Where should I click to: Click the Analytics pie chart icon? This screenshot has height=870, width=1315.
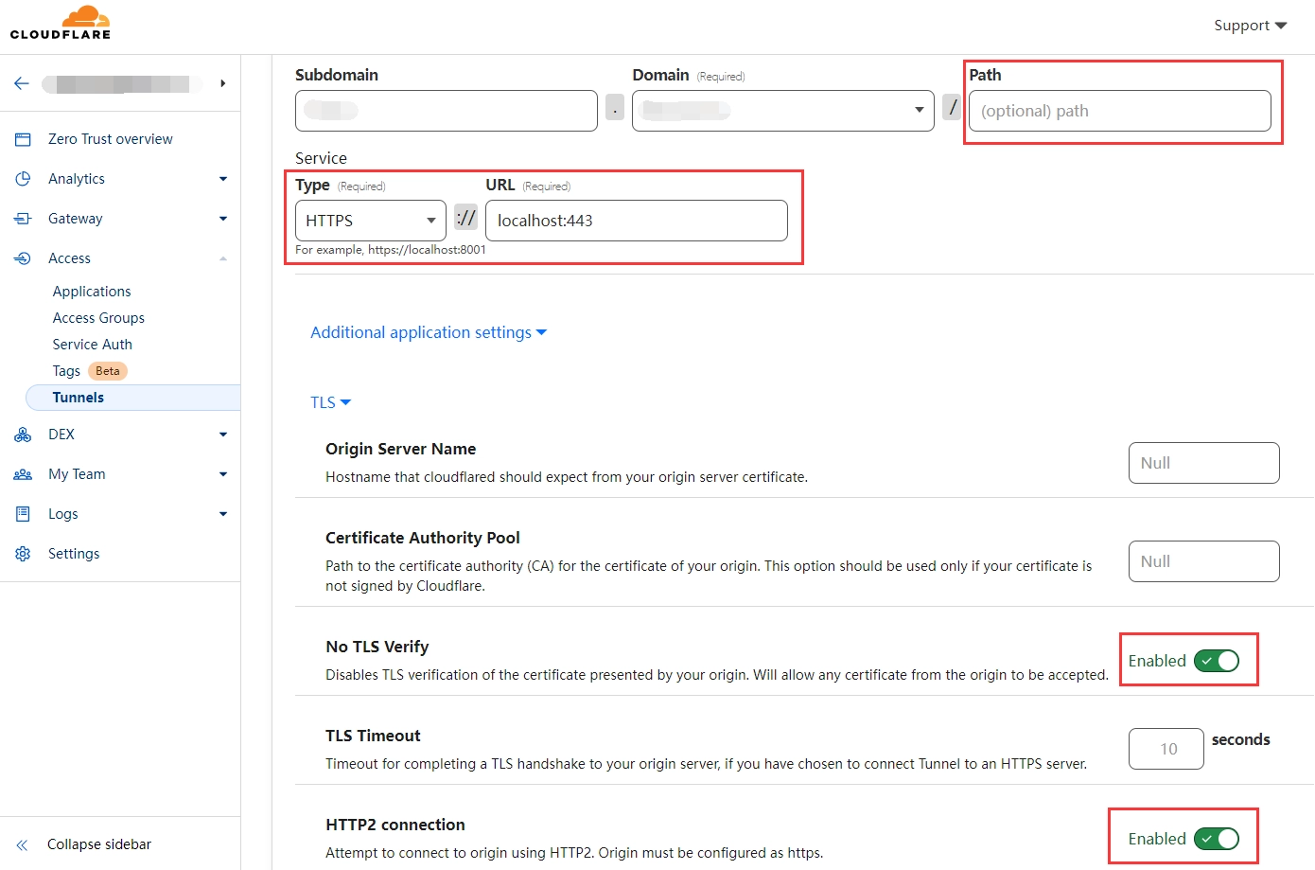(23, 179)
